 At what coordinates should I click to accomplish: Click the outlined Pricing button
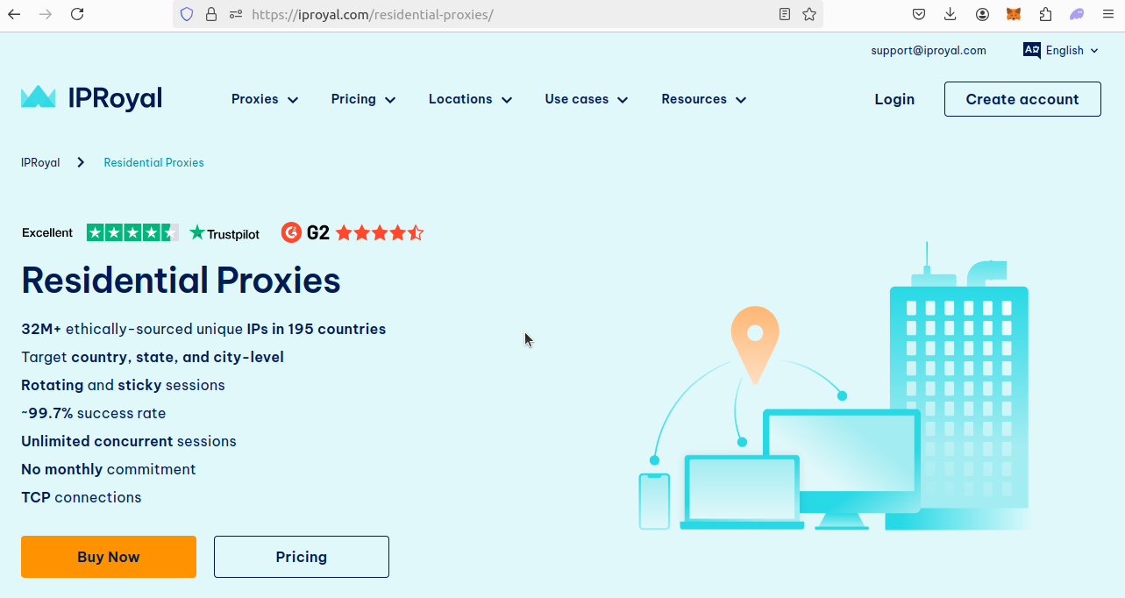point(302,557)
